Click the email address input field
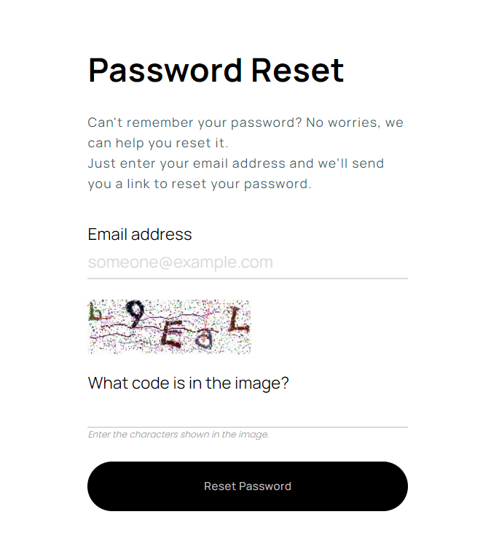 (x=247, y=262)
